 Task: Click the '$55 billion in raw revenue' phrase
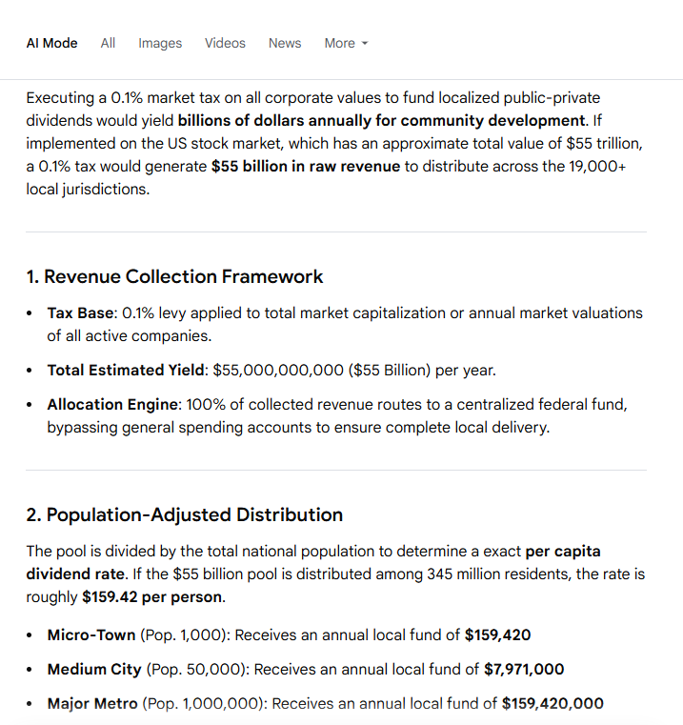[x=306, y=167]
